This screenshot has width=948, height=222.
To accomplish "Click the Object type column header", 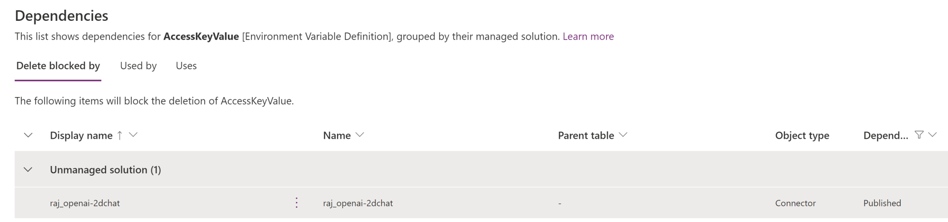I will (802, 136).
